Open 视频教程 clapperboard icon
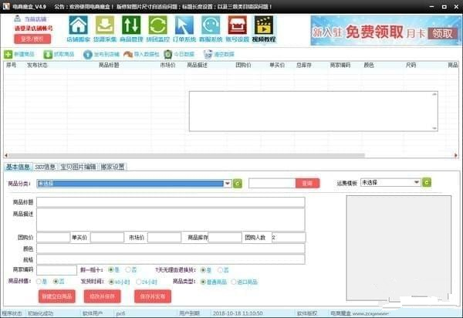 (264, 25)
